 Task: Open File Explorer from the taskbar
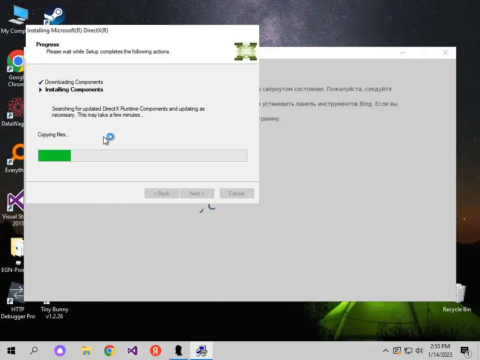tap(87, 351)
